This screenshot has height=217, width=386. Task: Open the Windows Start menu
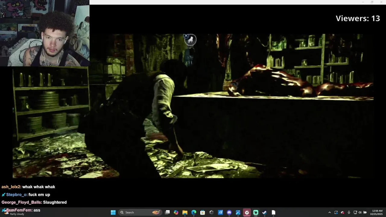(x=113, y=212)
